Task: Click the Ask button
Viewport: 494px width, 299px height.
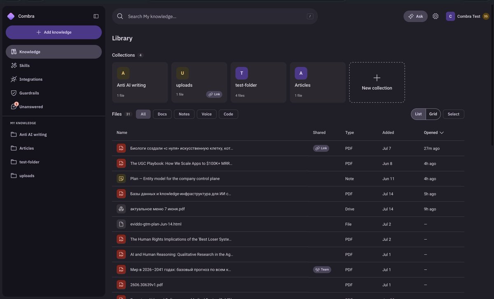Action: [x=415, y=16]
